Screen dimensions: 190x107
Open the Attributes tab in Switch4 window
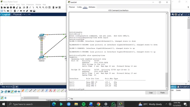(x=92, y=7)
